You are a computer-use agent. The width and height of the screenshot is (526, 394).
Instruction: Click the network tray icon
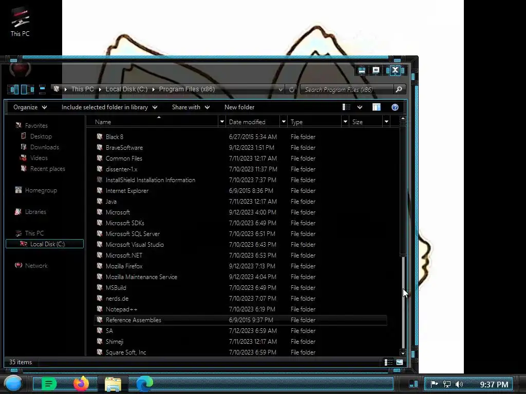(x=446, y=384)
